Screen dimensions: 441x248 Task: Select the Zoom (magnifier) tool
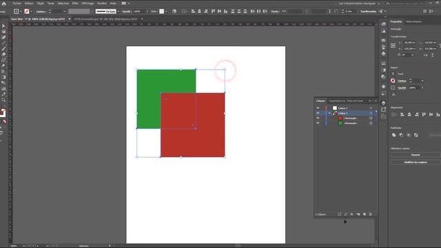pyautogui.click(x=3, y=100)
